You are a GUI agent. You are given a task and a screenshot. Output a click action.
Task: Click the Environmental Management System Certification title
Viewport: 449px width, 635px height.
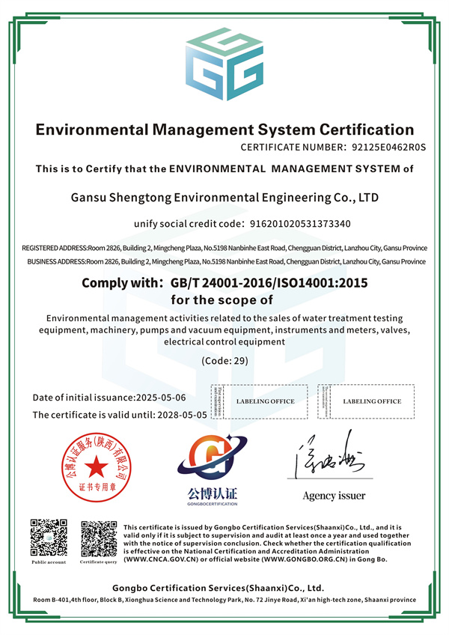(x=224, y=130)
